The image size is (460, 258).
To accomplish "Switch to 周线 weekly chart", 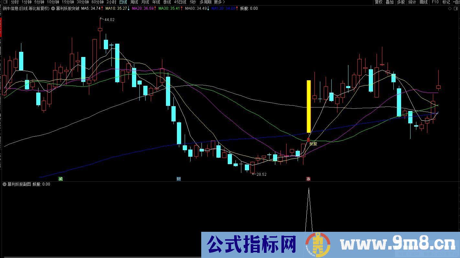I will [x=134, y=2].
